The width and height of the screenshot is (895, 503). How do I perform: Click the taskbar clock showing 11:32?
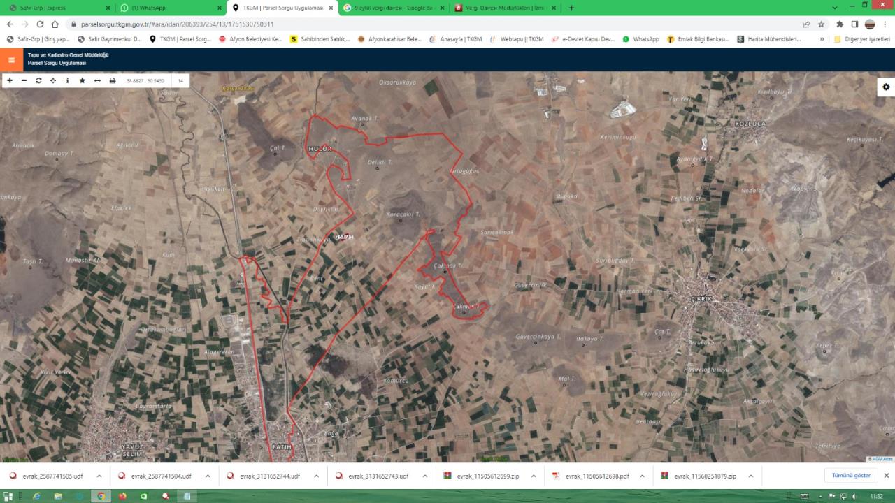point(876,496)
